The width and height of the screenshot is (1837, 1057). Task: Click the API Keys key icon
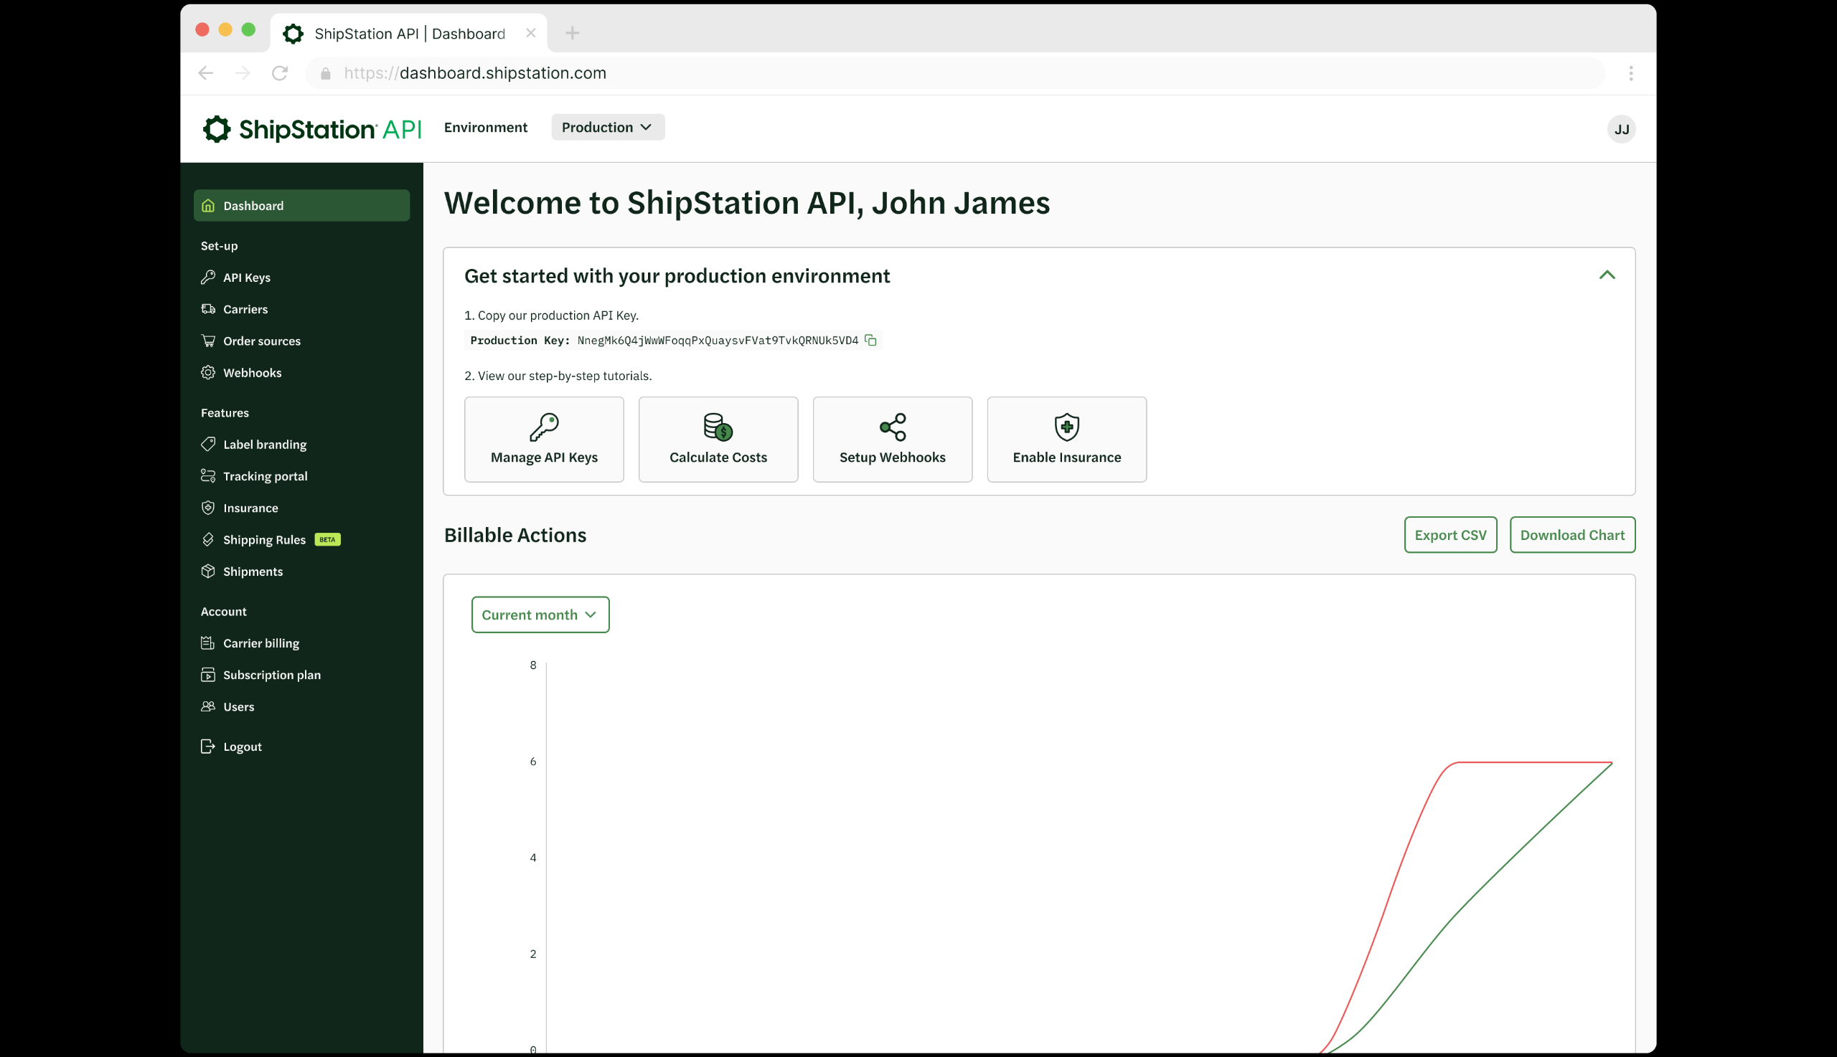coord(209,278)
